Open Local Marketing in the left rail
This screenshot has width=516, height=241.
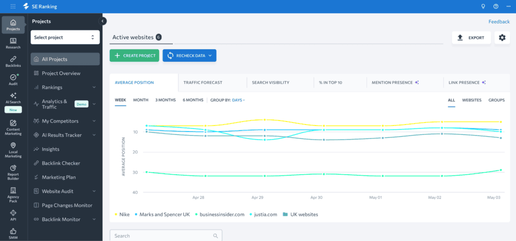tap(13, 150)
